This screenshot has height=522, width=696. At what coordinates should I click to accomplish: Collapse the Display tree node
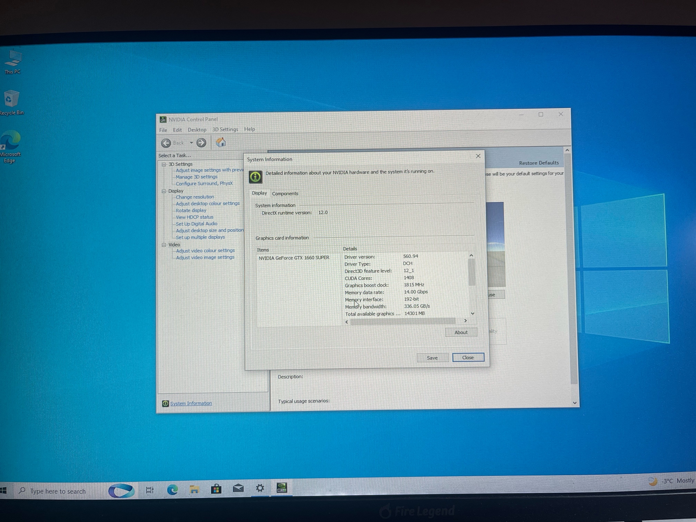pyautogui.click(x=164, y=191)
